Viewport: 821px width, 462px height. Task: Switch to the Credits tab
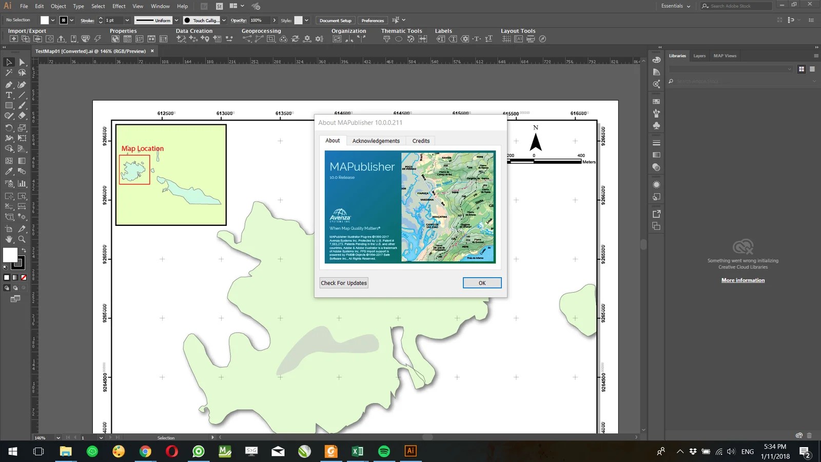click(x=421, y=141)
